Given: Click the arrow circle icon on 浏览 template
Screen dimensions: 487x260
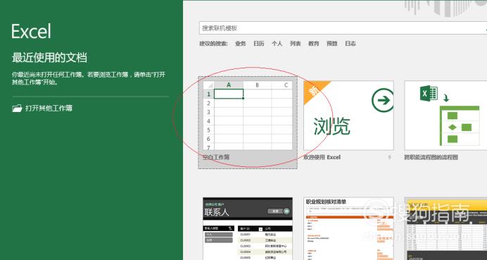Looking at the screenshot, I should (383, 100).
